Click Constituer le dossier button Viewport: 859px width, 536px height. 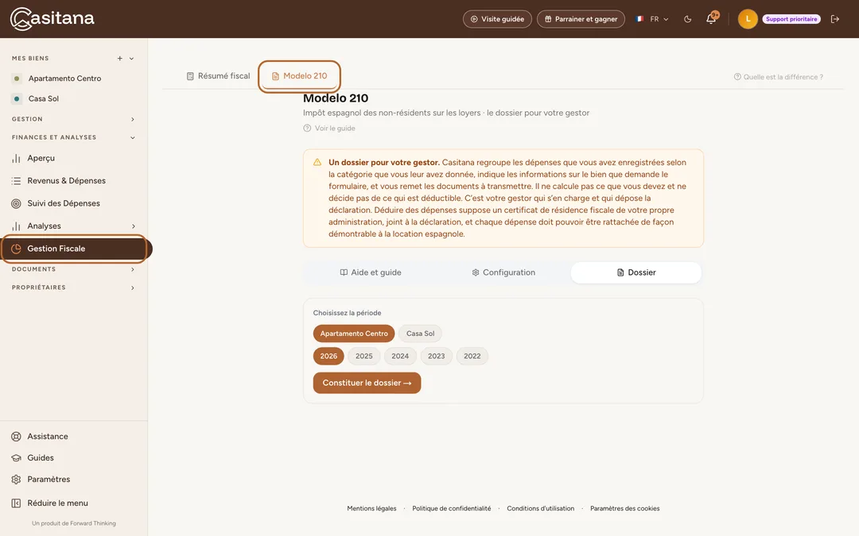367,383
